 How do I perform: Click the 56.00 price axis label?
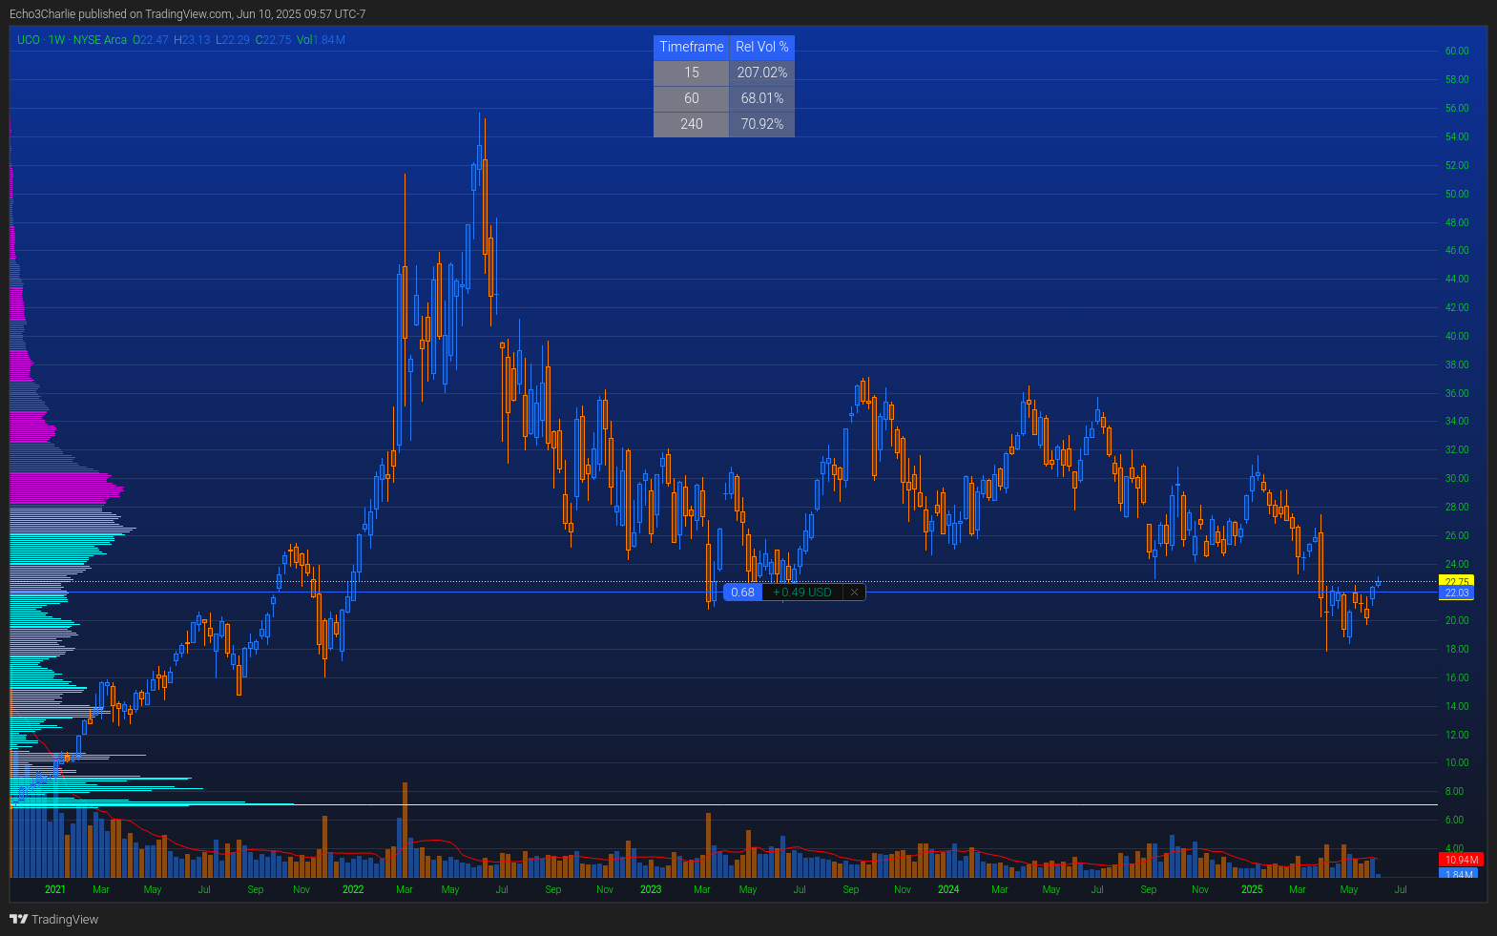[x=1457, y=109]
